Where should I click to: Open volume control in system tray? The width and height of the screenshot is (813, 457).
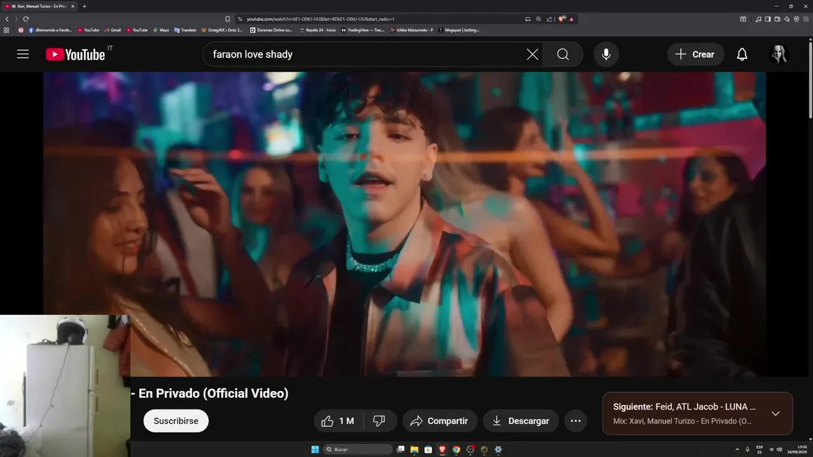tap(779, 449)
